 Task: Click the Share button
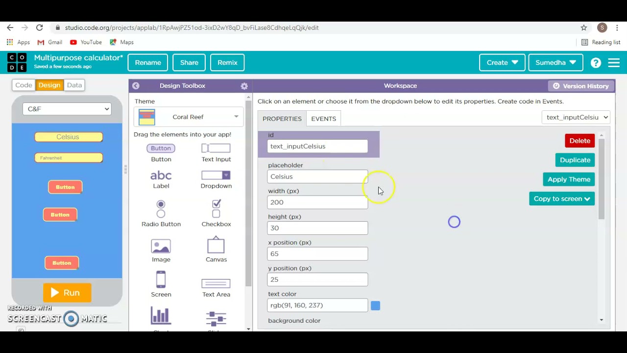pos(189,63)
